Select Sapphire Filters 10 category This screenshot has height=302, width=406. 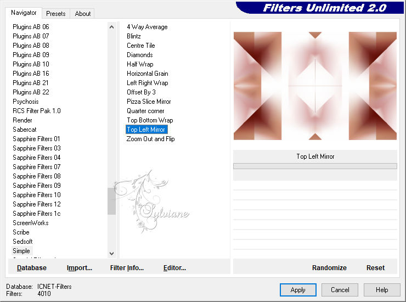(37, 195)
